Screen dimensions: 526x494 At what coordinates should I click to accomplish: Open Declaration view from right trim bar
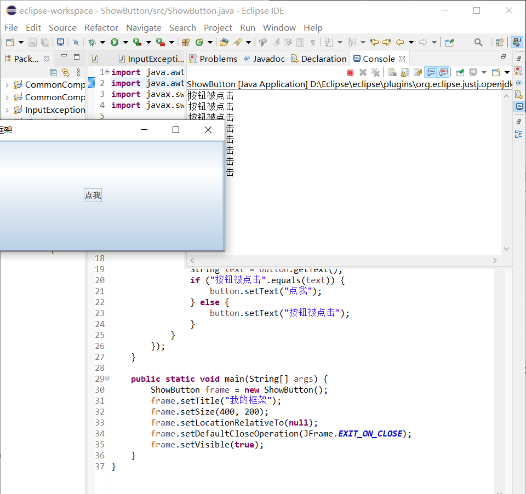pos(519,95)
